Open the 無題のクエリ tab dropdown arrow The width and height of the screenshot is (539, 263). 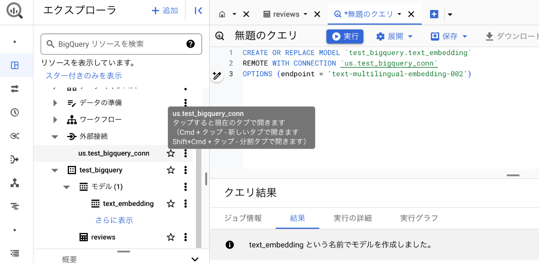(x=399, y=14)
